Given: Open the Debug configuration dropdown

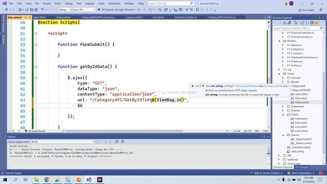Looking at the screenshot, I should (64, 10).
